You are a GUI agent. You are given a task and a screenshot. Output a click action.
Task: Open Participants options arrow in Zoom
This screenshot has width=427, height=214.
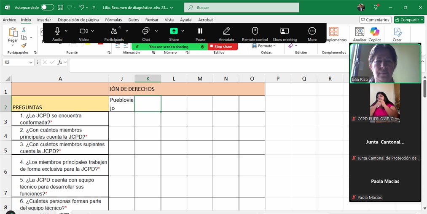click(x=127, y=31)
